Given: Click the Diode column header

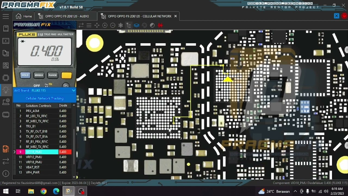Looking at the screenshot, I should tap(63, 106).
